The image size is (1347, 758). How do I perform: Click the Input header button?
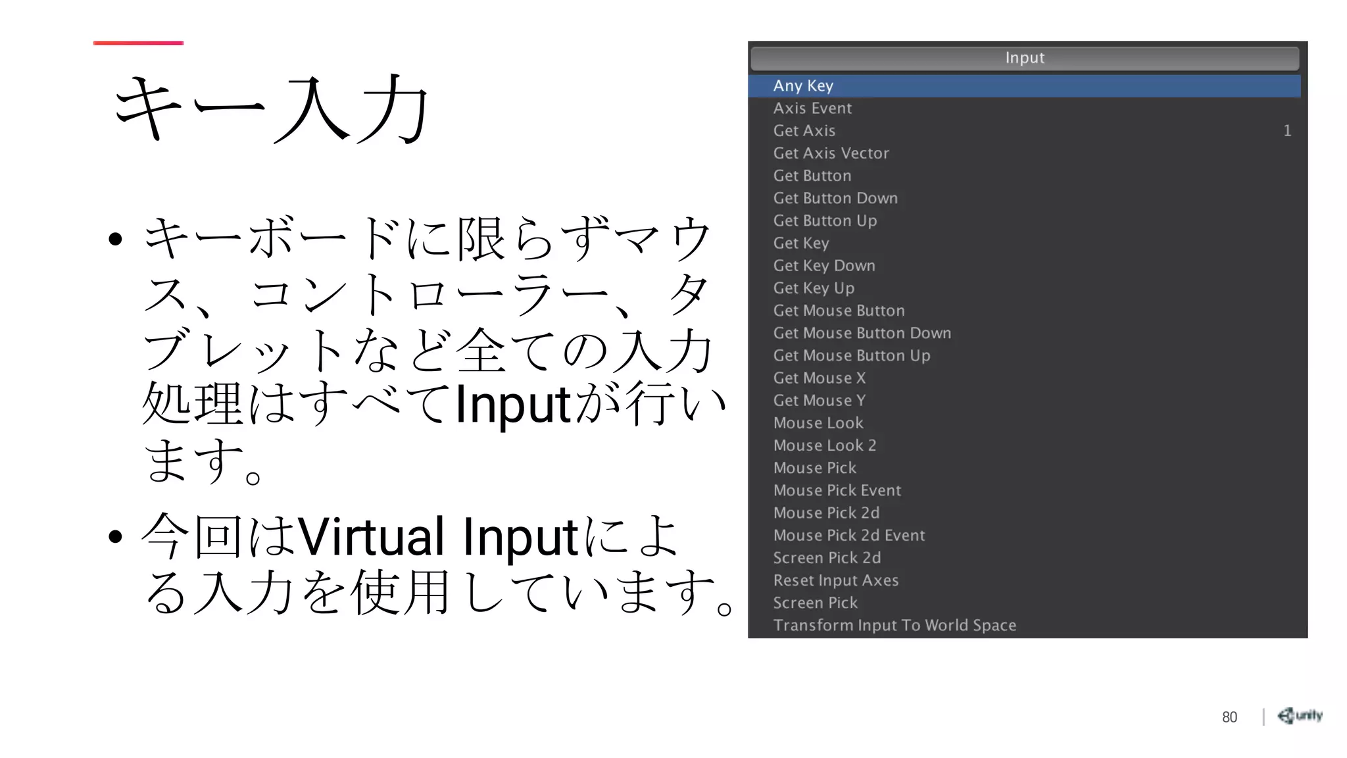pyautogui.click(x=1024, y=58)
